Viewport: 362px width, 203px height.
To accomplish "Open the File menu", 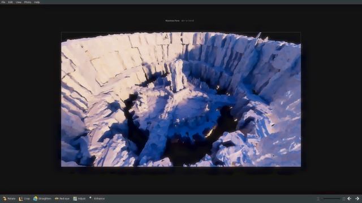I will click(3, 2).
